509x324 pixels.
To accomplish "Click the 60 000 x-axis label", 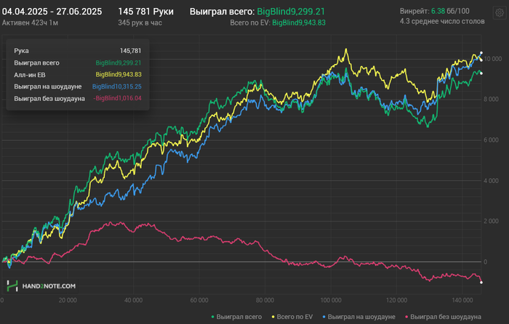I will click(x=199, y=300).
